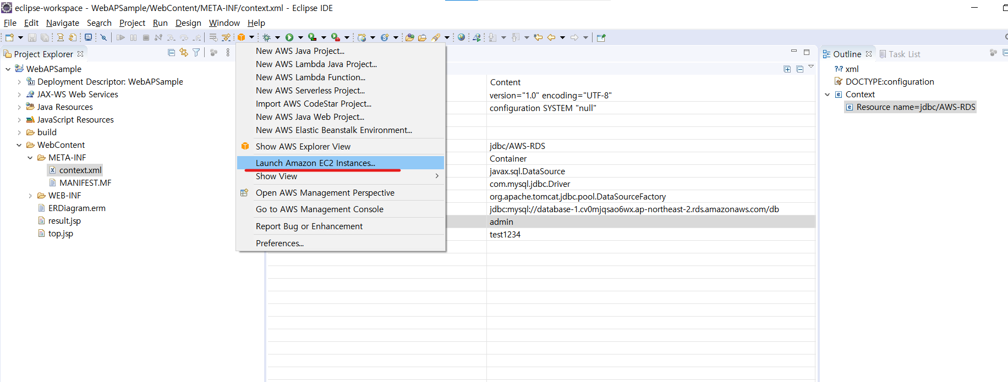Collapse the WebAPSample project node

pyautogui.click(x=8, y=69)
